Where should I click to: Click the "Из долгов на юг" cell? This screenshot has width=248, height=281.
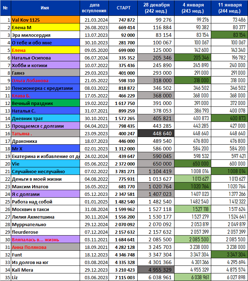(x=45, y=262)
